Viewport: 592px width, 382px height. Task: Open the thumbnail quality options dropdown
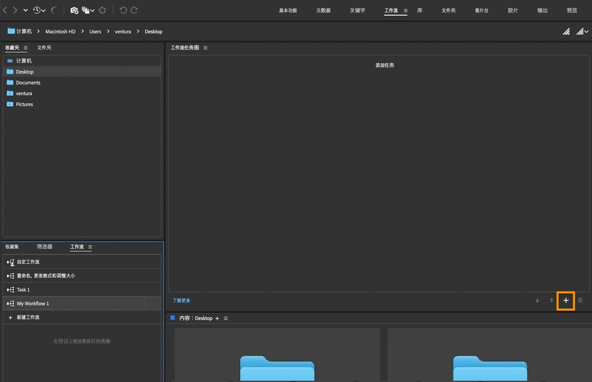tap(582, 32)
